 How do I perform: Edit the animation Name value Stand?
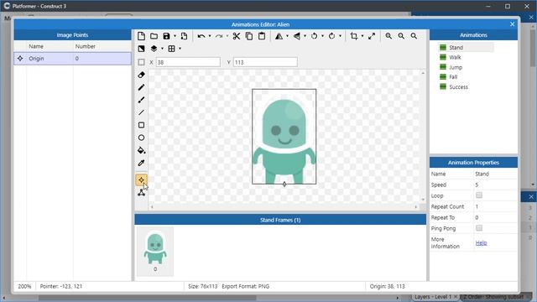coord(495,174)
